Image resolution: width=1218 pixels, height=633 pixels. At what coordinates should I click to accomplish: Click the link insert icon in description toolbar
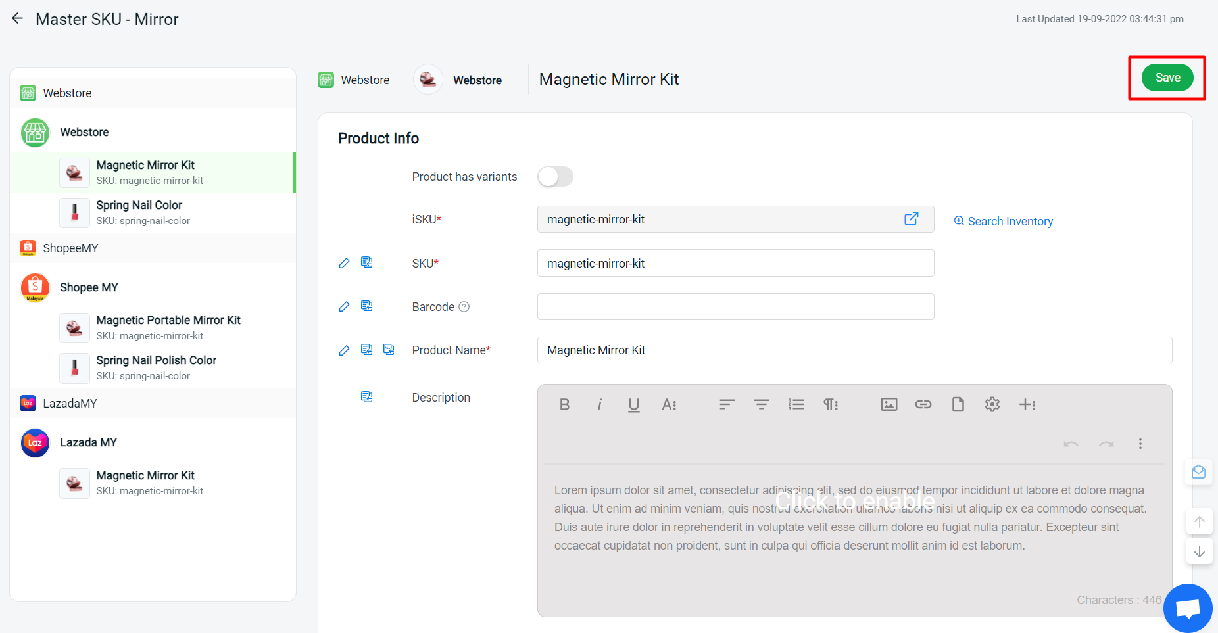(x=923, y=404)
